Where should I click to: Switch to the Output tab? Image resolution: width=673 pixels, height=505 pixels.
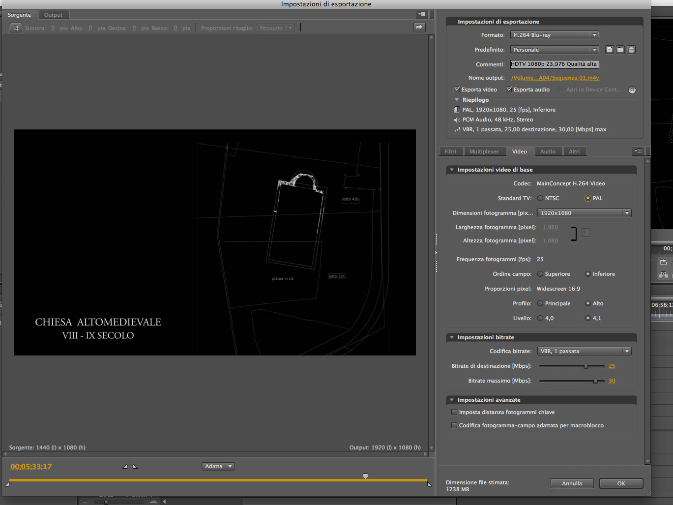click(x=54, y=15)
